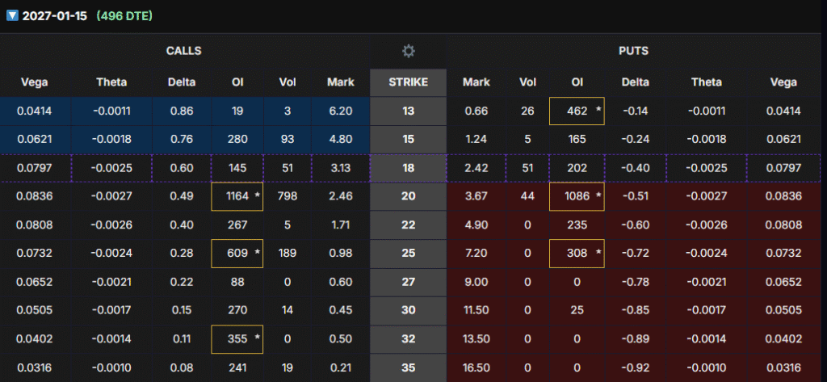Click call volume 798 at strike 20
Image resolution: width=827 pixels, height=382 pixels.
click(x=288, y=196)
